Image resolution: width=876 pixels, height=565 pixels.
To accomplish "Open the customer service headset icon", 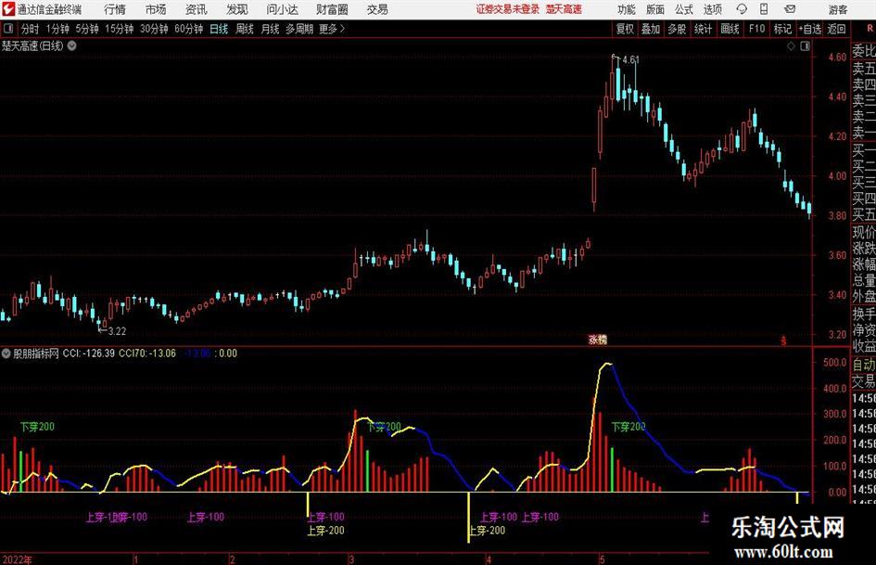I will pyautogui.click(x=742, y=9).
